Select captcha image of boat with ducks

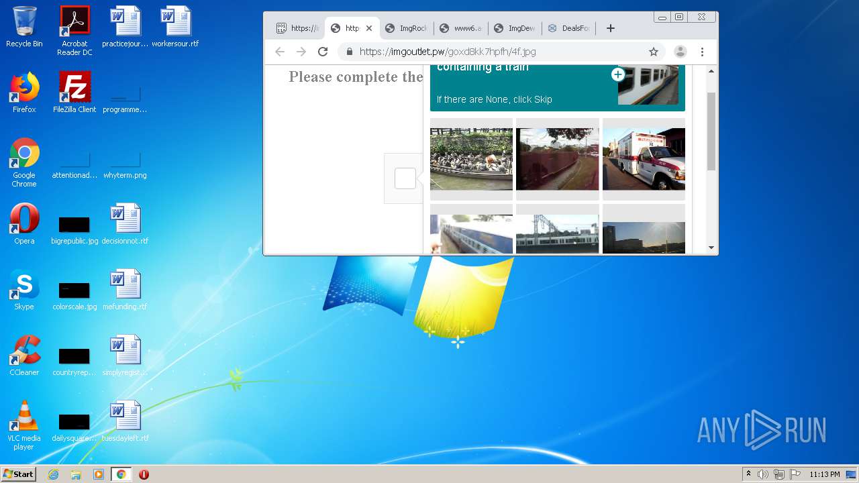tap(471, 159)
